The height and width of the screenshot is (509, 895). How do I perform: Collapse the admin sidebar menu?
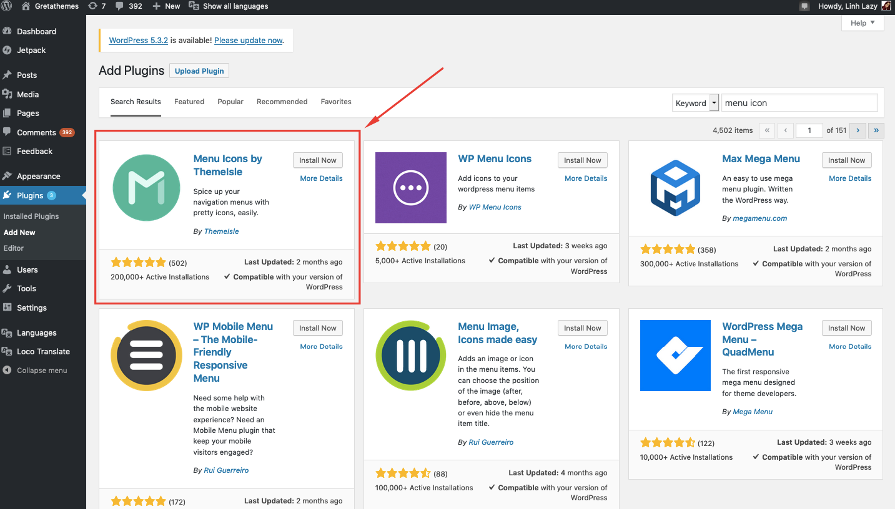coord(43,370)
